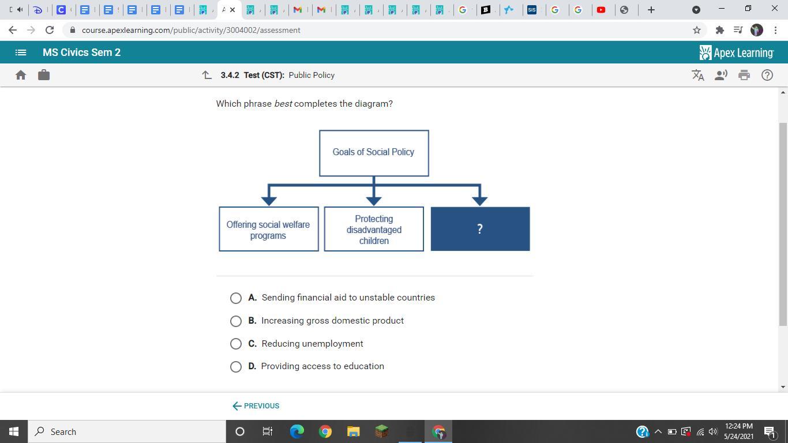Bookmark this page with the star icon
This screenshot has width=788, height=443.
[697, 30]
